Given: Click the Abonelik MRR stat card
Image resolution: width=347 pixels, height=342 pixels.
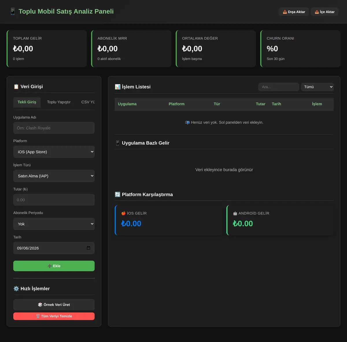Looking at the screenshot, I should pos(131,49).
